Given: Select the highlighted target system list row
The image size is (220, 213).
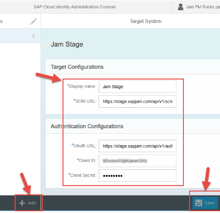Looking at the screenshot, I should (20, 36).
